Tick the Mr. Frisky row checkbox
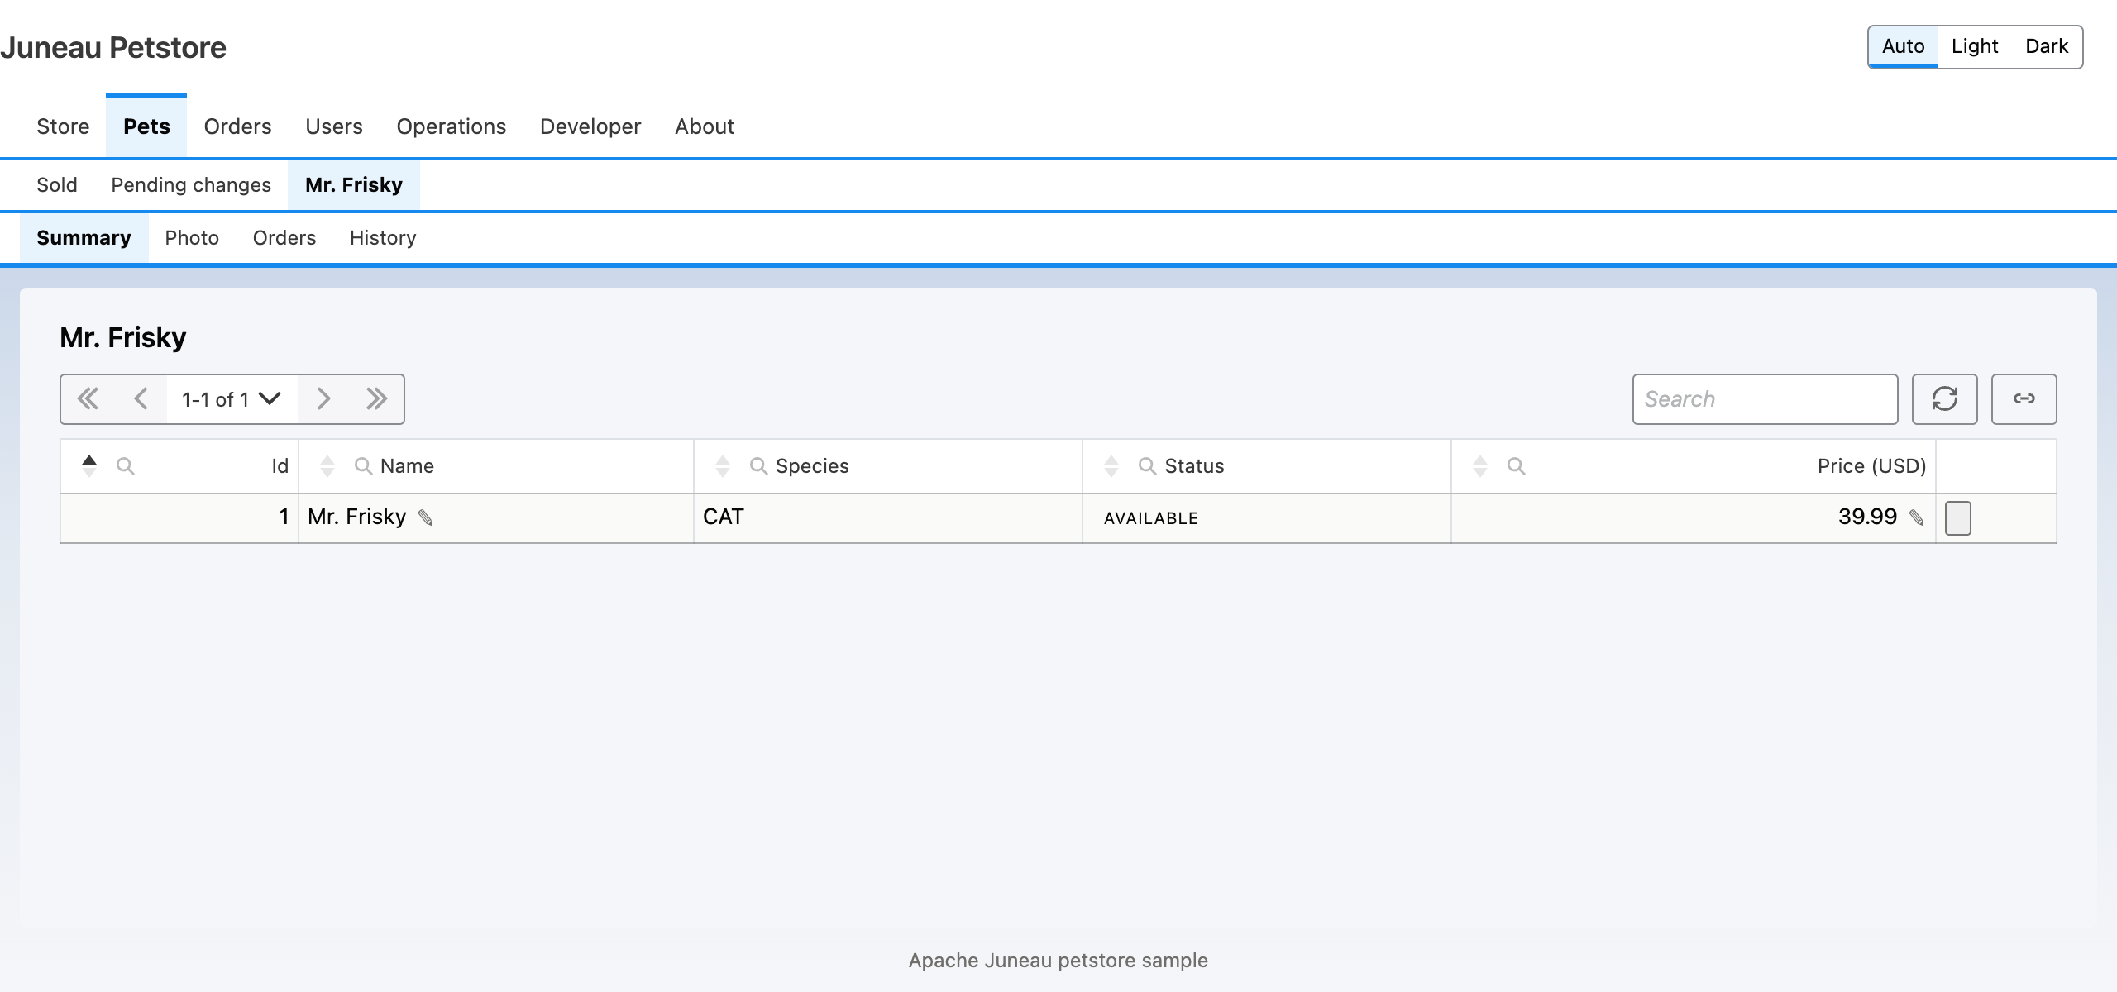Screen dimensions: 2117x992 1957,518
